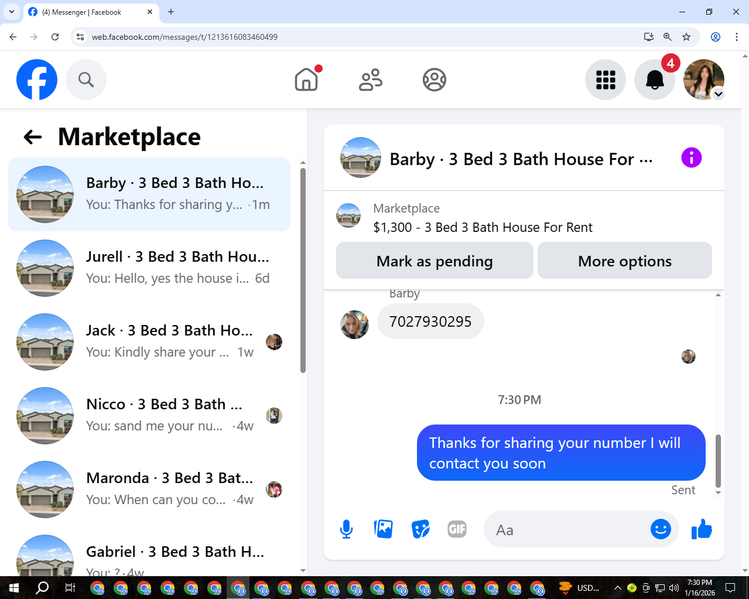749x599 pixels.
Task: Reload the page with browser refresh icon
Action: point(55,37)
